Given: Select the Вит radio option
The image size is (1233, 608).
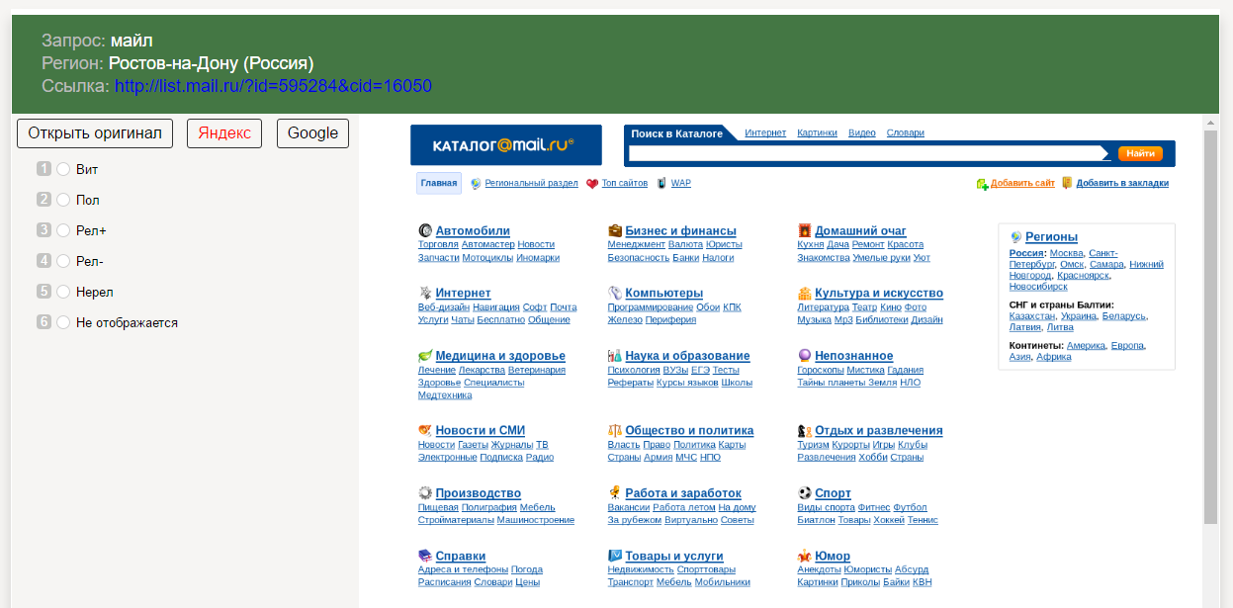Looking at the screenshot, I should coord(63,169).
